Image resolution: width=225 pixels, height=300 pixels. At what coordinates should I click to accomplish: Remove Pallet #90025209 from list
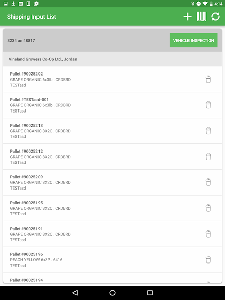208,182
